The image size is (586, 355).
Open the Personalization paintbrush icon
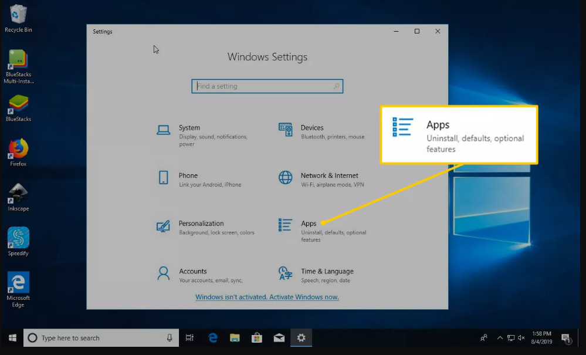pos(163,226)
